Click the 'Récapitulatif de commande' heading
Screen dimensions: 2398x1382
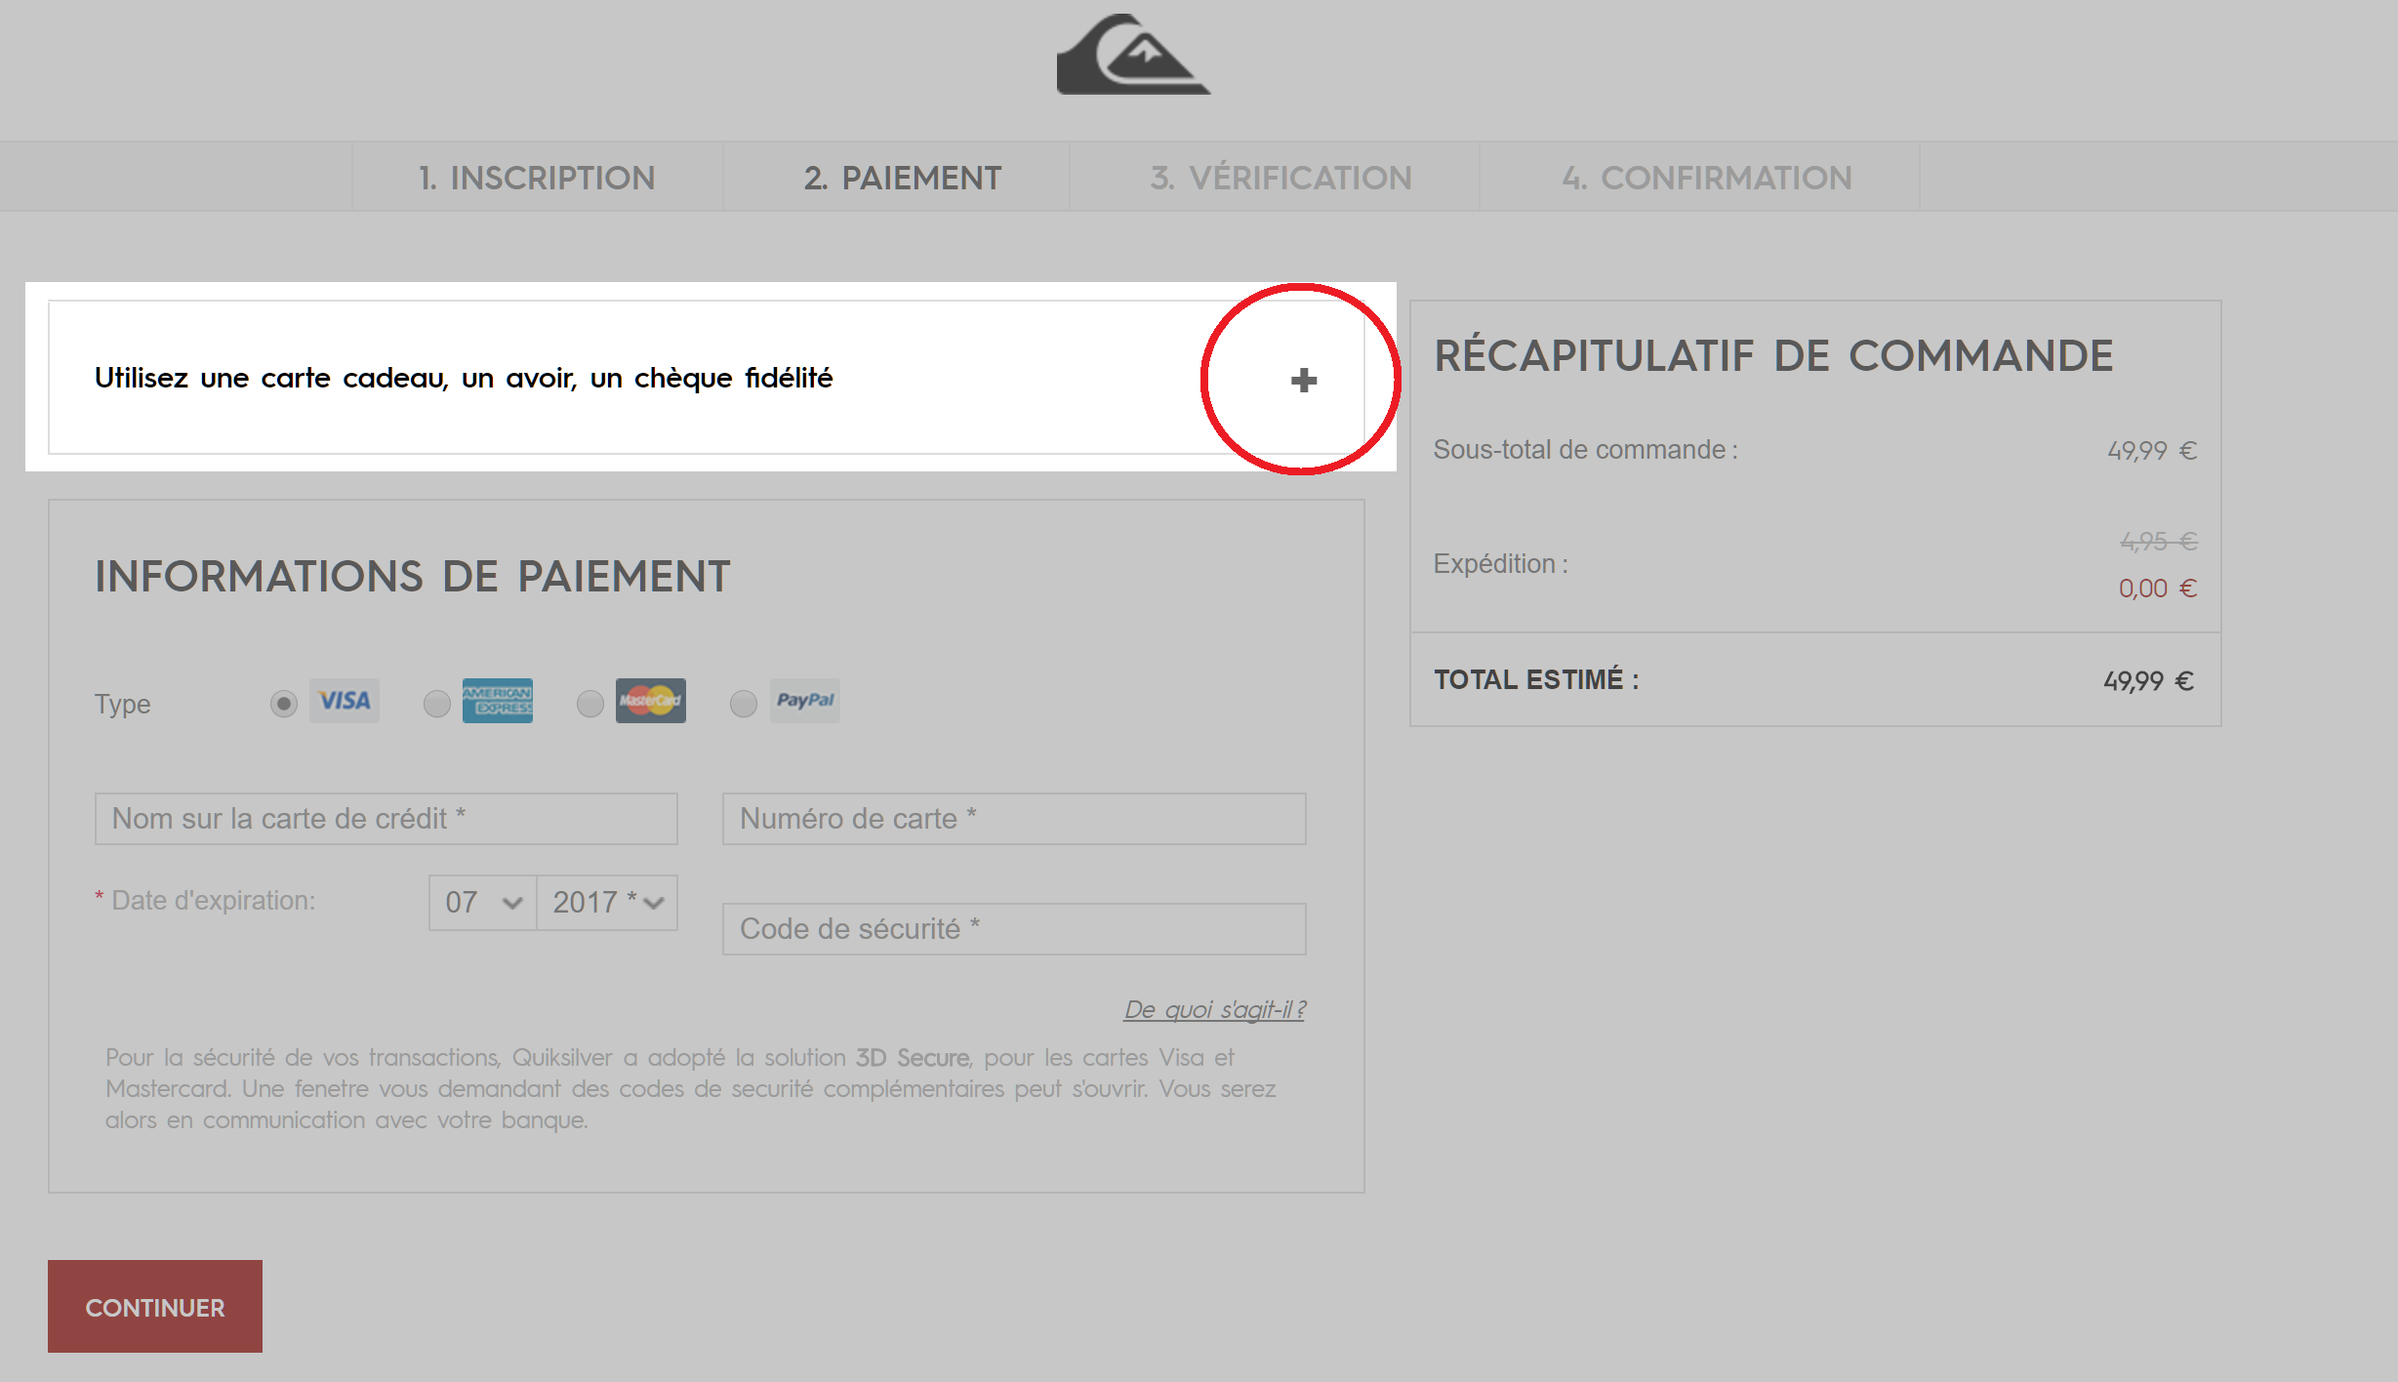pos(1773,355)
